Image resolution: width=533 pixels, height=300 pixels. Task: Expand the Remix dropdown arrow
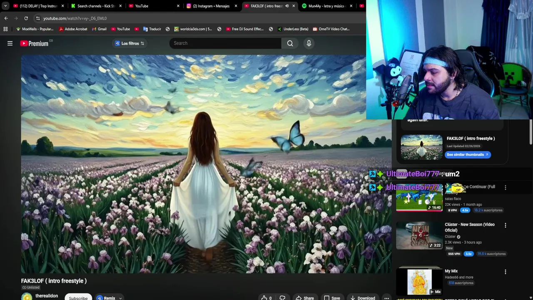[120, 298]
